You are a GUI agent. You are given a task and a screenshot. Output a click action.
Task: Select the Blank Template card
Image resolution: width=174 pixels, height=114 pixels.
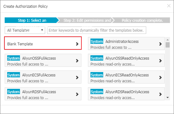(x=43, y=43)
